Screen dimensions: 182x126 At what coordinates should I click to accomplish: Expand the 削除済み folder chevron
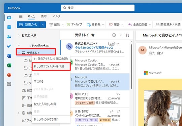coord(19,113)
